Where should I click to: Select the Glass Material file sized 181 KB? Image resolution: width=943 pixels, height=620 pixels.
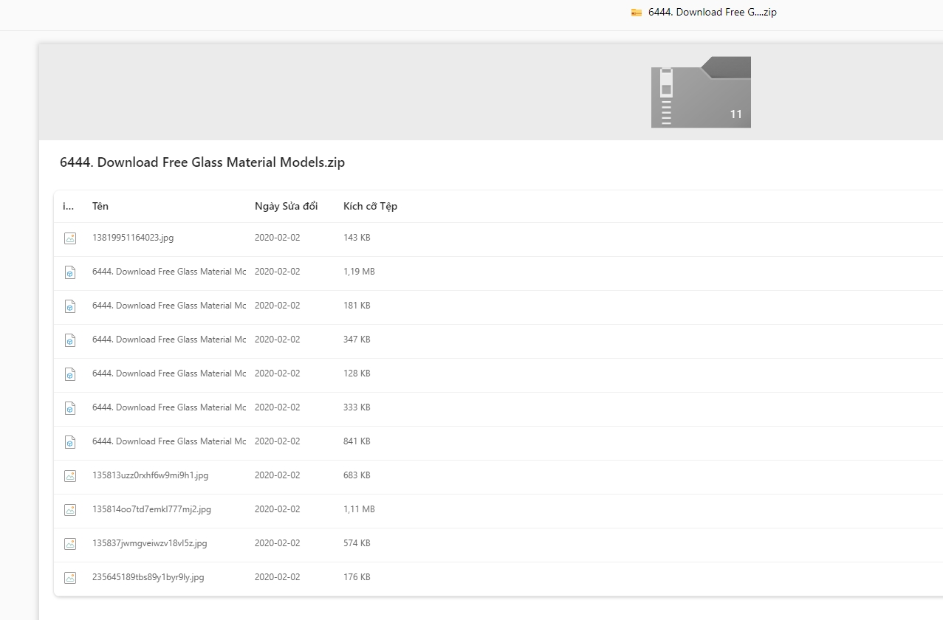[169, 306]
